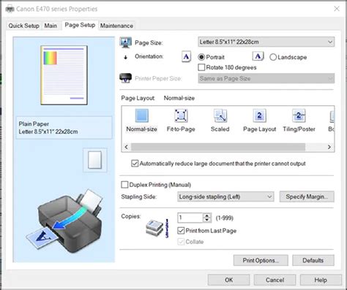Click the Cancel button

point(275,280)
